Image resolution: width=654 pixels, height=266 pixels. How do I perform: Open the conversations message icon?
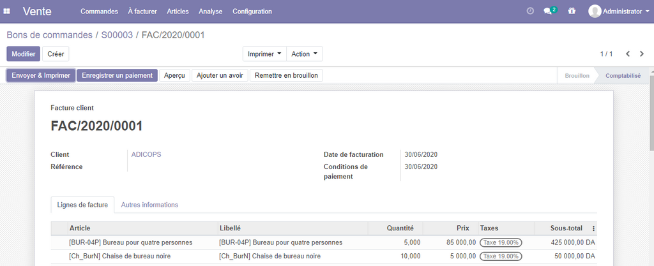(x=548, y=11)
